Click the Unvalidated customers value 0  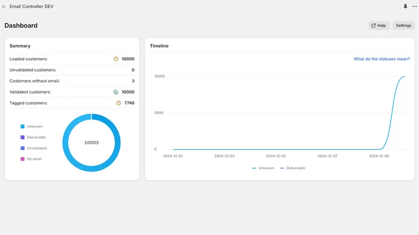tap(133, 70)
